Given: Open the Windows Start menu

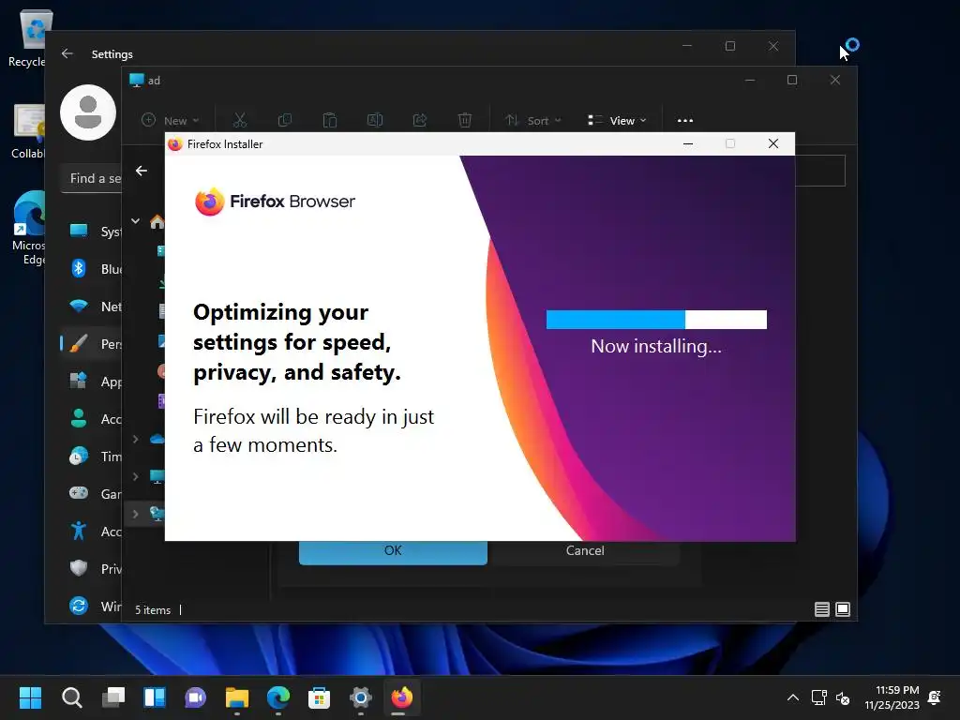Looking at the screenshot, I should tap(30, 697).
